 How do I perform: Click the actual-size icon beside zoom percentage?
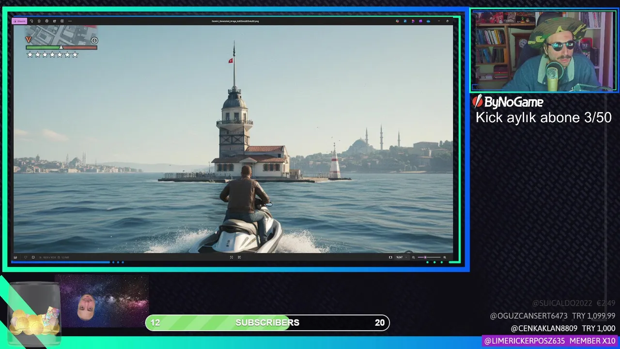click(390, 257)
